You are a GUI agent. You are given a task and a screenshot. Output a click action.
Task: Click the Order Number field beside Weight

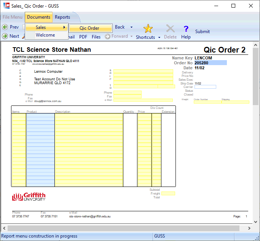click(207, 102)
